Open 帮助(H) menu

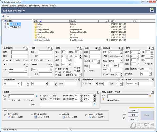[53, 6]
